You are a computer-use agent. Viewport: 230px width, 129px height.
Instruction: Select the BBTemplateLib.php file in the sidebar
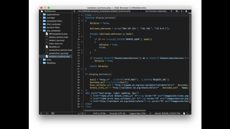pos(58,34)
